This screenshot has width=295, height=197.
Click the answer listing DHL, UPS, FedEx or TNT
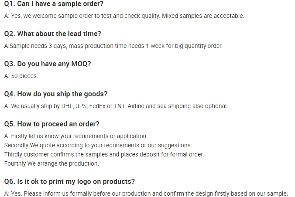point(116,106)
